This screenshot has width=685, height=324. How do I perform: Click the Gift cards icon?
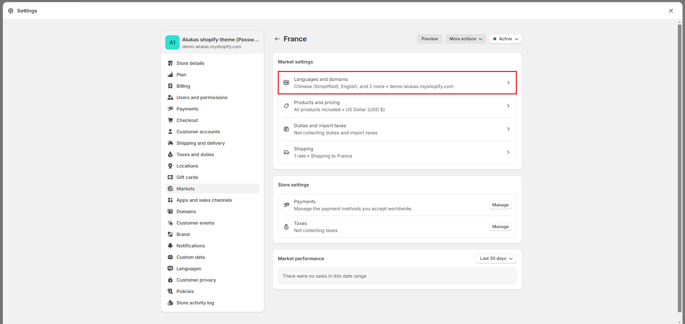170,177
